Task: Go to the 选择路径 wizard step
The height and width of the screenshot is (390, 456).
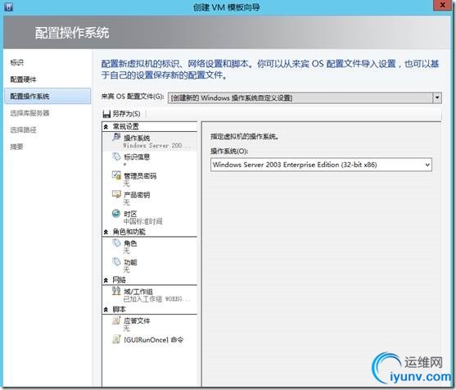Action: click(23, 129)
